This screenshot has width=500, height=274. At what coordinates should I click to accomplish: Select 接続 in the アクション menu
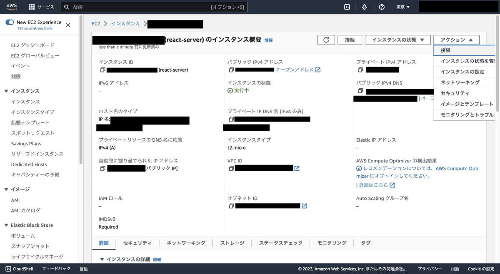pos(464,50)
